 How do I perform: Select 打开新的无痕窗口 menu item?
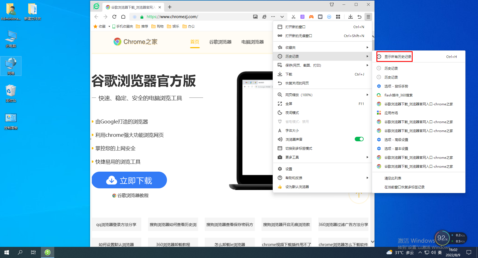[322, 36]
